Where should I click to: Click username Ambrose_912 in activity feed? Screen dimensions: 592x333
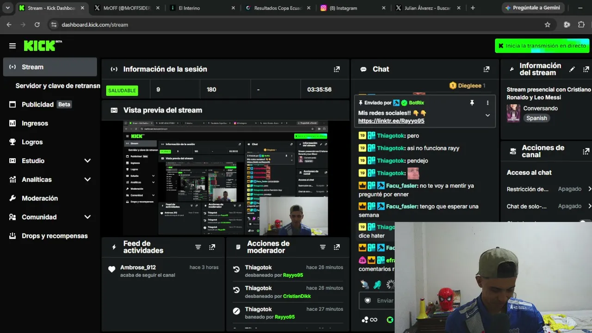coord(138,267)
